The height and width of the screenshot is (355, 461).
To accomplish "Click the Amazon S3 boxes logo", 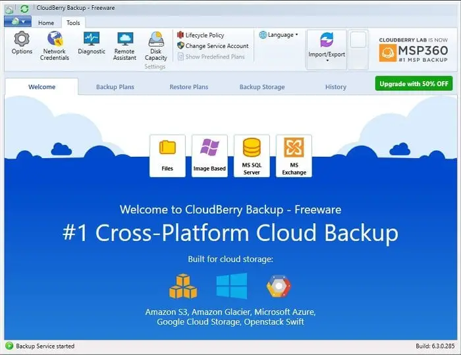I will [183, 287].
